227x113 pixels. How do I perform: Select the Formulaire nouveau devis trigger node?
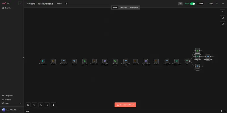[x=43, y=61]
